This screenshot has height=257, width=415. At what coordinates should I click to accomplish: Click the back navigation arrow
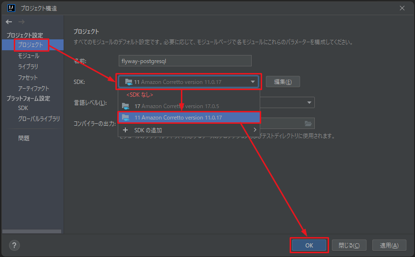[9, 22]
